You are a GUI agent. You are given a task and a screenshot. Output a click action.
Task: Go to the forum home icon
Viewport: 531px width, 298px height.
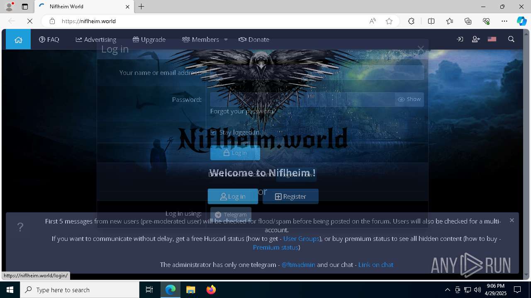[18, 40]
